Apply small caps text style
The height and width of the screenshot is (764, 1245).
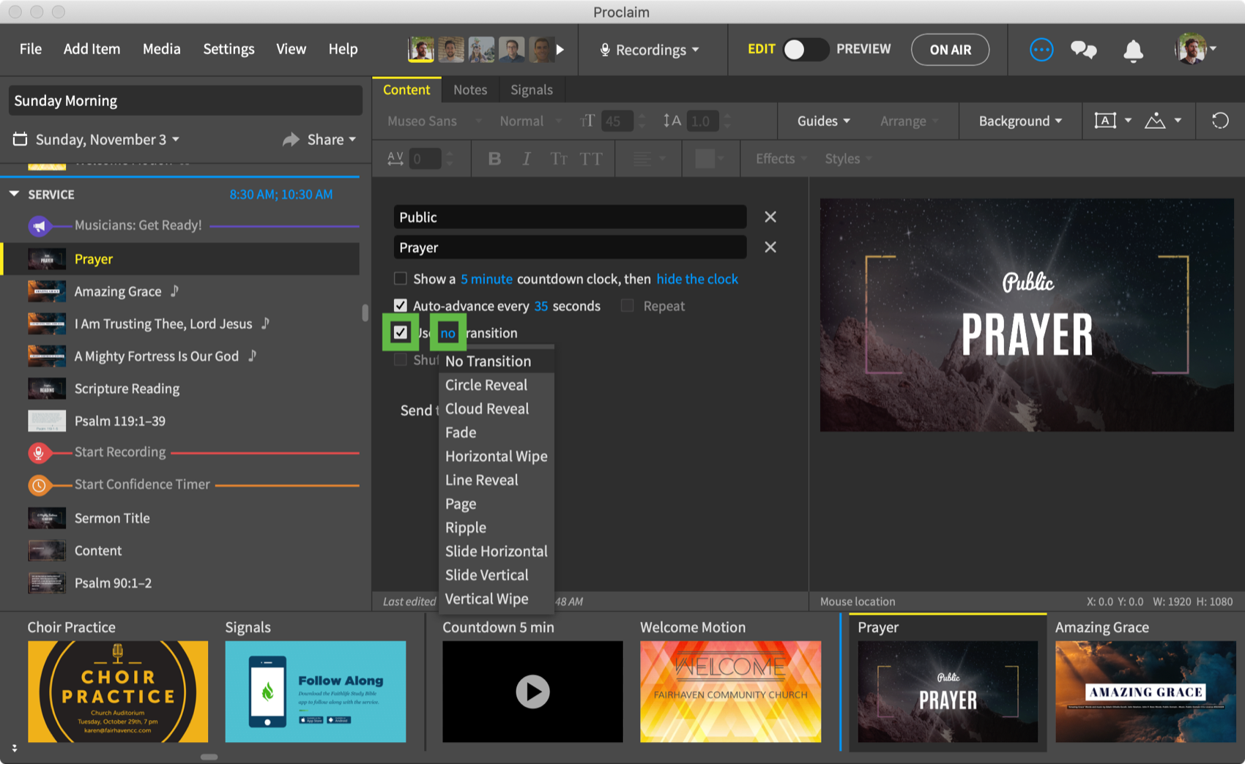[559, 159]
